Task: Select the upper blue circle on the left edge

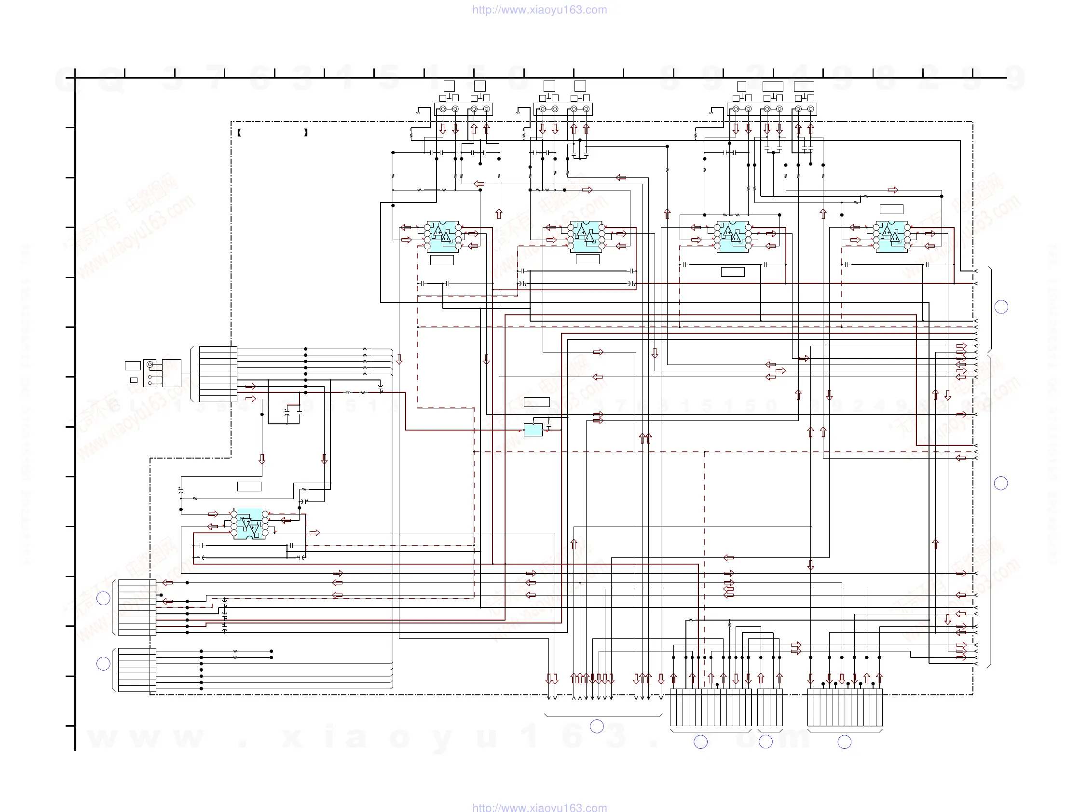Action: click(104, 598)
